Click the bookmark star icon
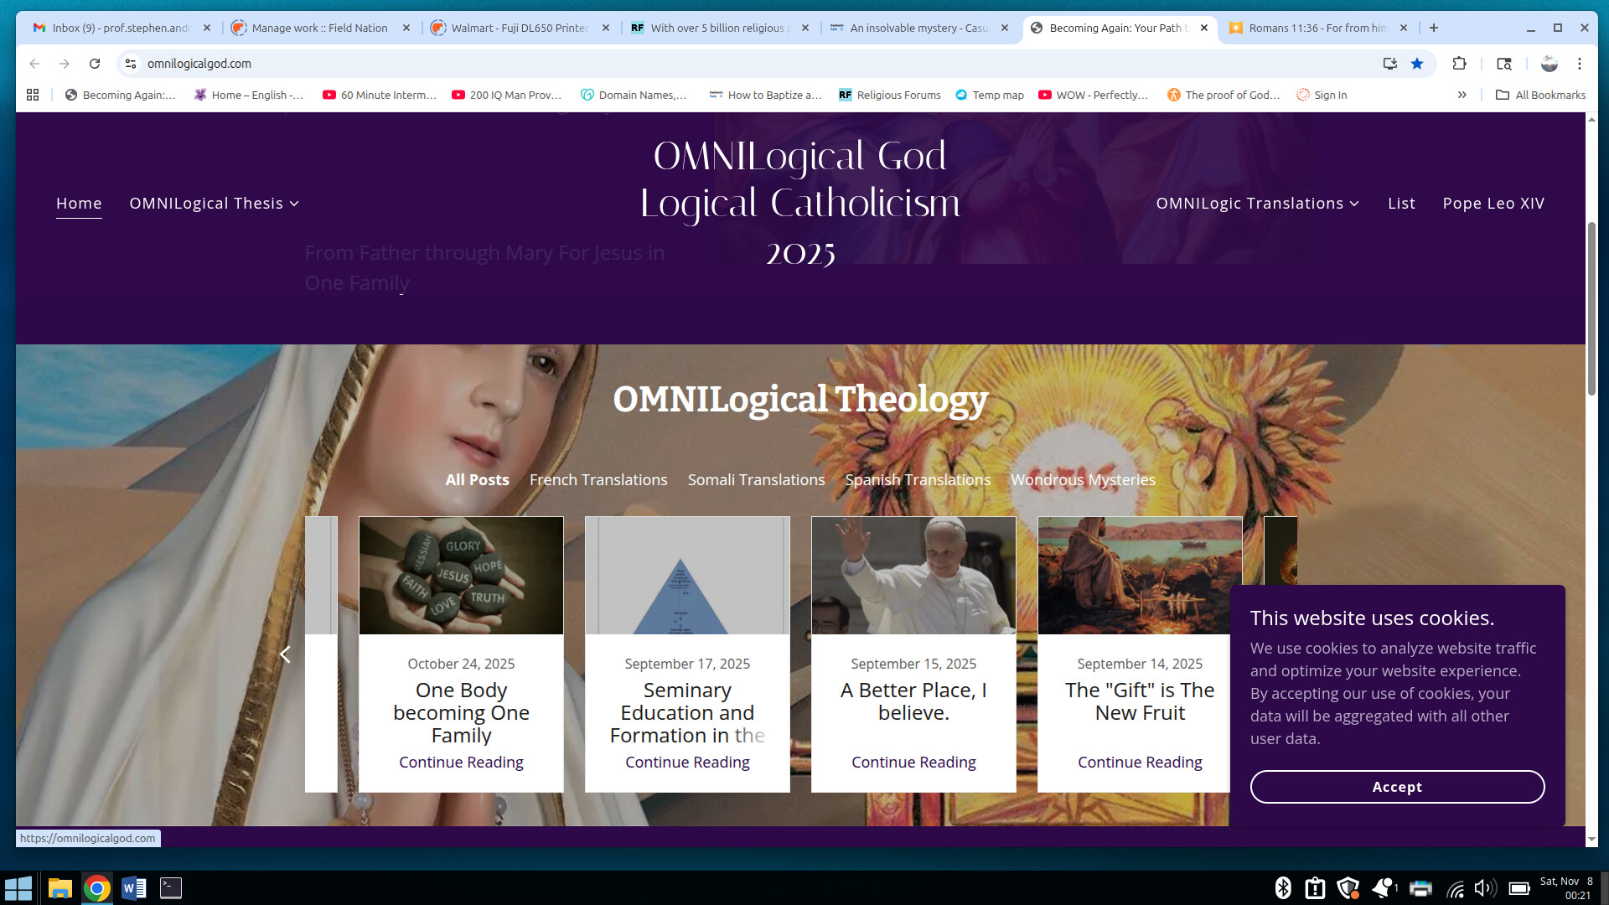 click(x=1417, y=64)
